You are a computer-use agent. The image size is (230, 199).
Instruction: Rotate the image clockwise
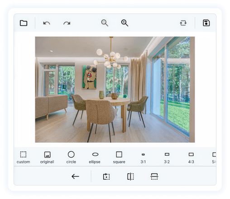pos(106,176)
